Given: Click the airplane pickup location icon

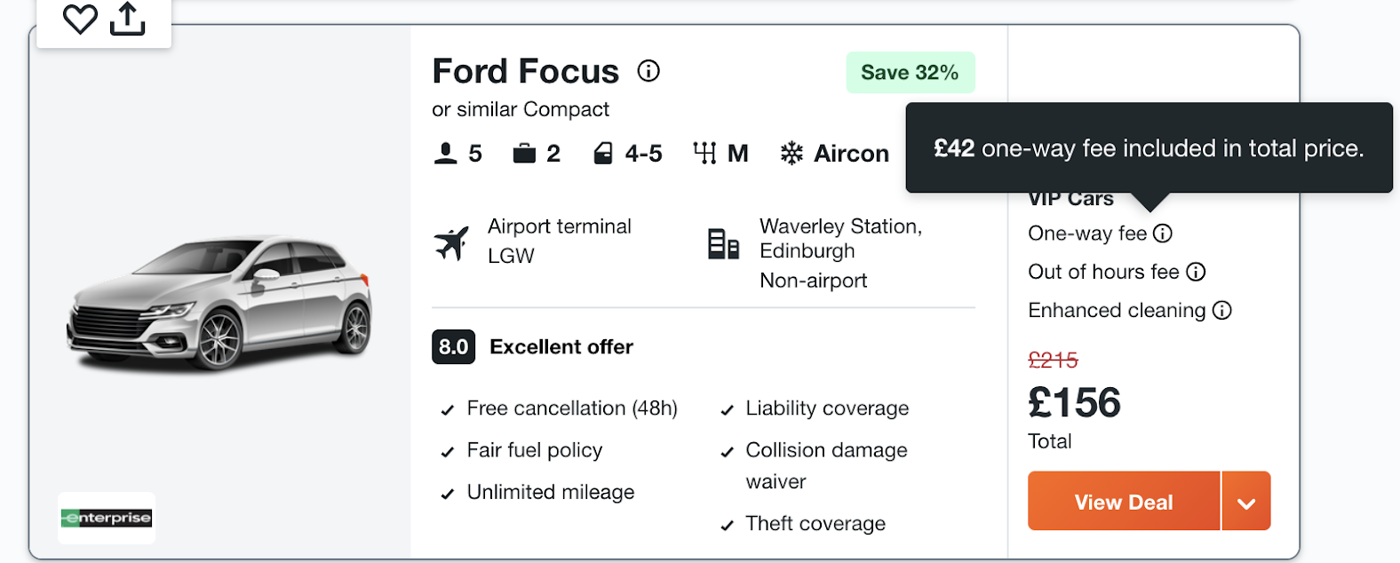Looking at the screenshot, I should click(x=452, y=242).
